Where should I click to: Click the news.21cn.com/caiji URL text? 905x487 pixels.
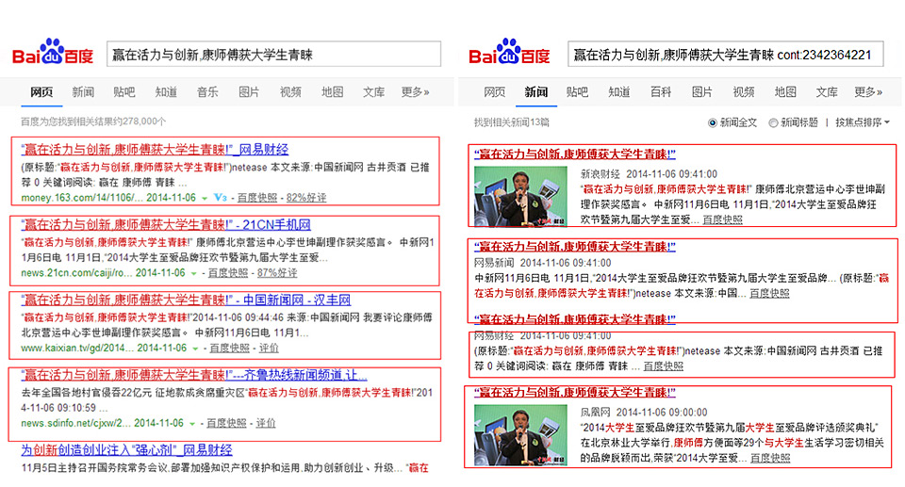coord(76,273)
